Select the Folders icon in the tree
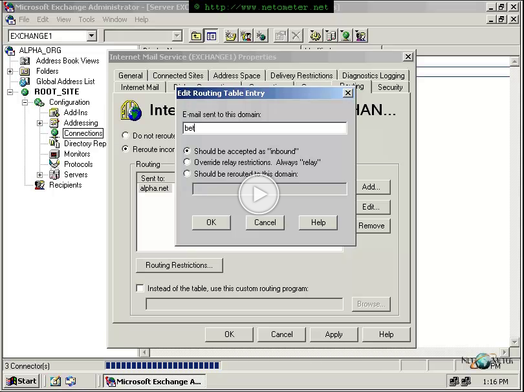 pyautogui.click(x=25, y=71)
